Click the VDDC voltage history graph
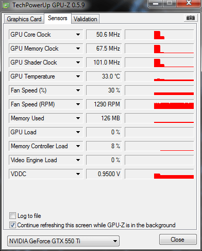 159,174
